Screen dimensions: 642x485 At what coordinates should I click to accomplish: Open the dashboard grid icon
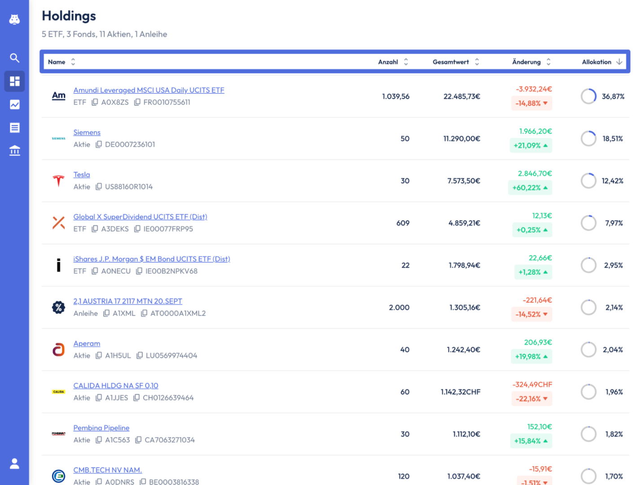pos(14,81)
